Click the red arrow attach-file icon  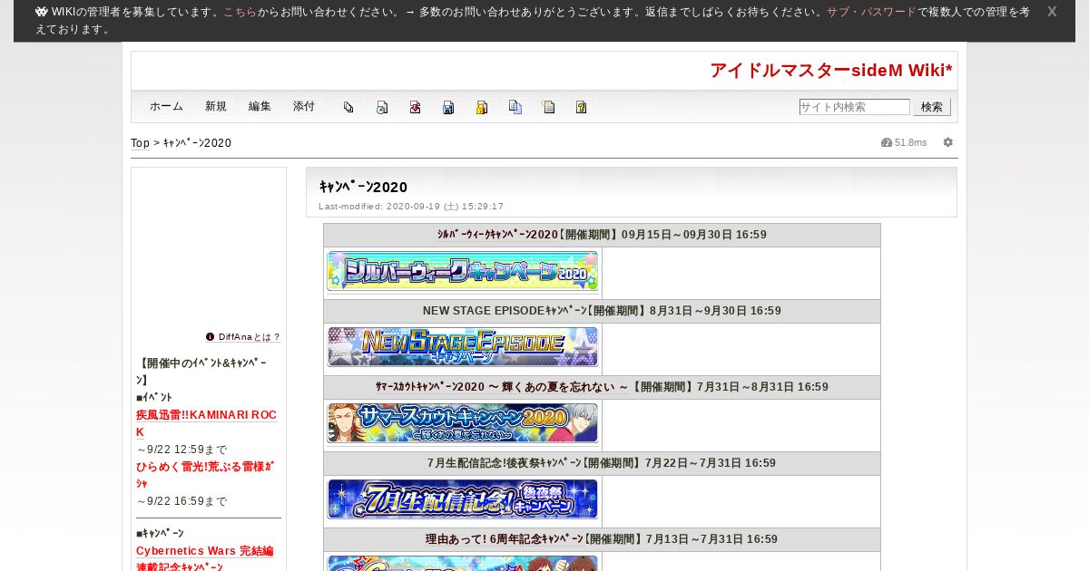click(415, 107)
